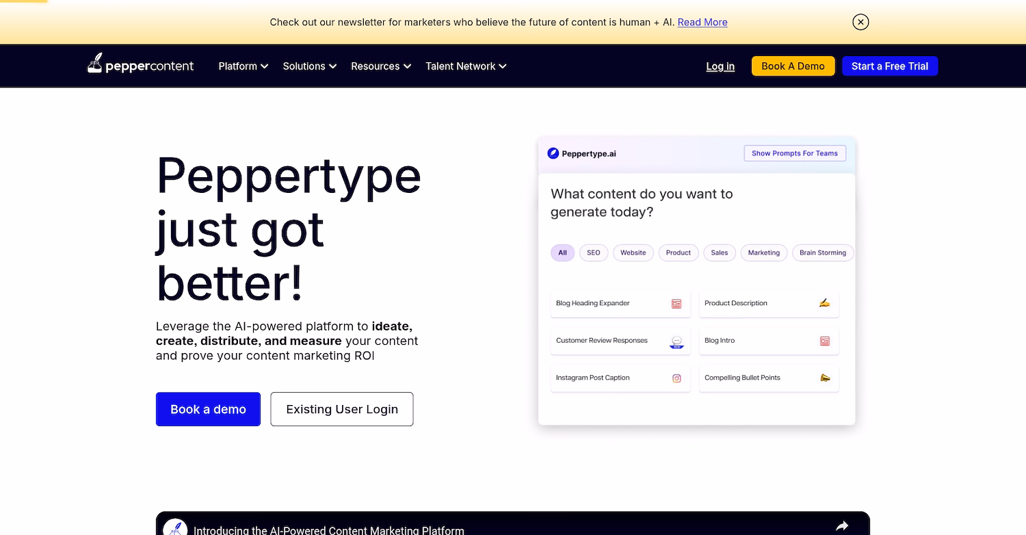Activate the Marketing content filter

[763, 252]
